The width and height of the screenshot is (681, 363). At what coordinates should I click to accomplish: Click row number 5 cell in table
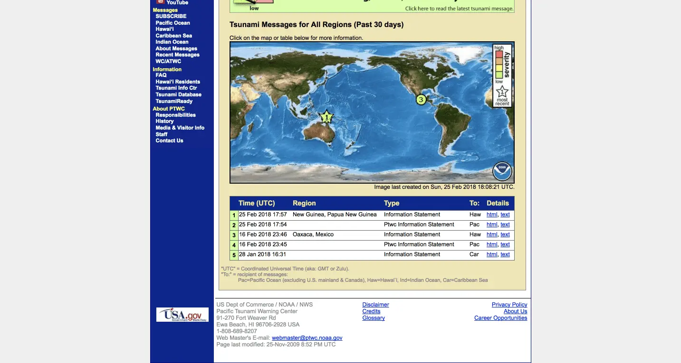pyautogui.click(x=234, y=255)
